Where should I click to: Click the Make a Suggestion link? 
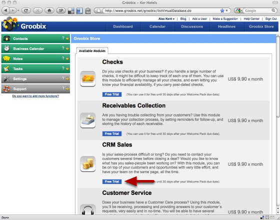(x=225, y=19)
